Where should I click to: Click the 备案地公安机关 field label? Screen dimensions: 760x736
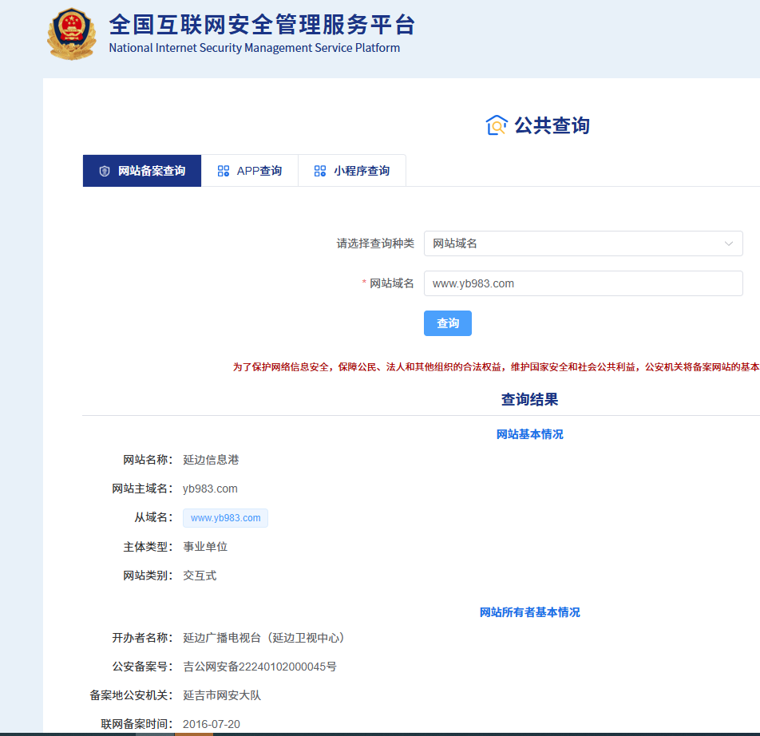tap(131, 695)
